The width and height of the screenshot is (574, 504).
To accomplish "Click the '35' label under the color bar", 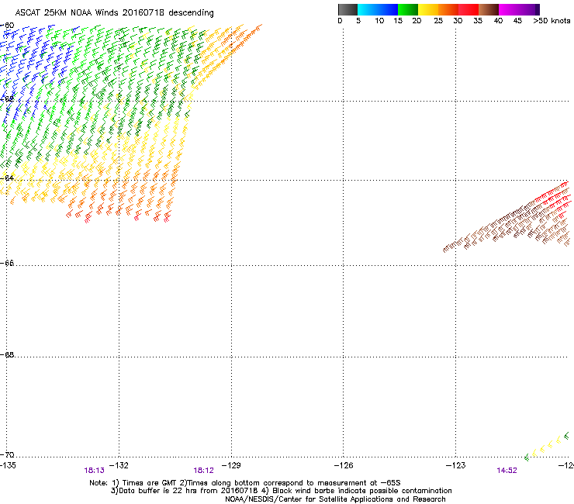I will [478, 21].
